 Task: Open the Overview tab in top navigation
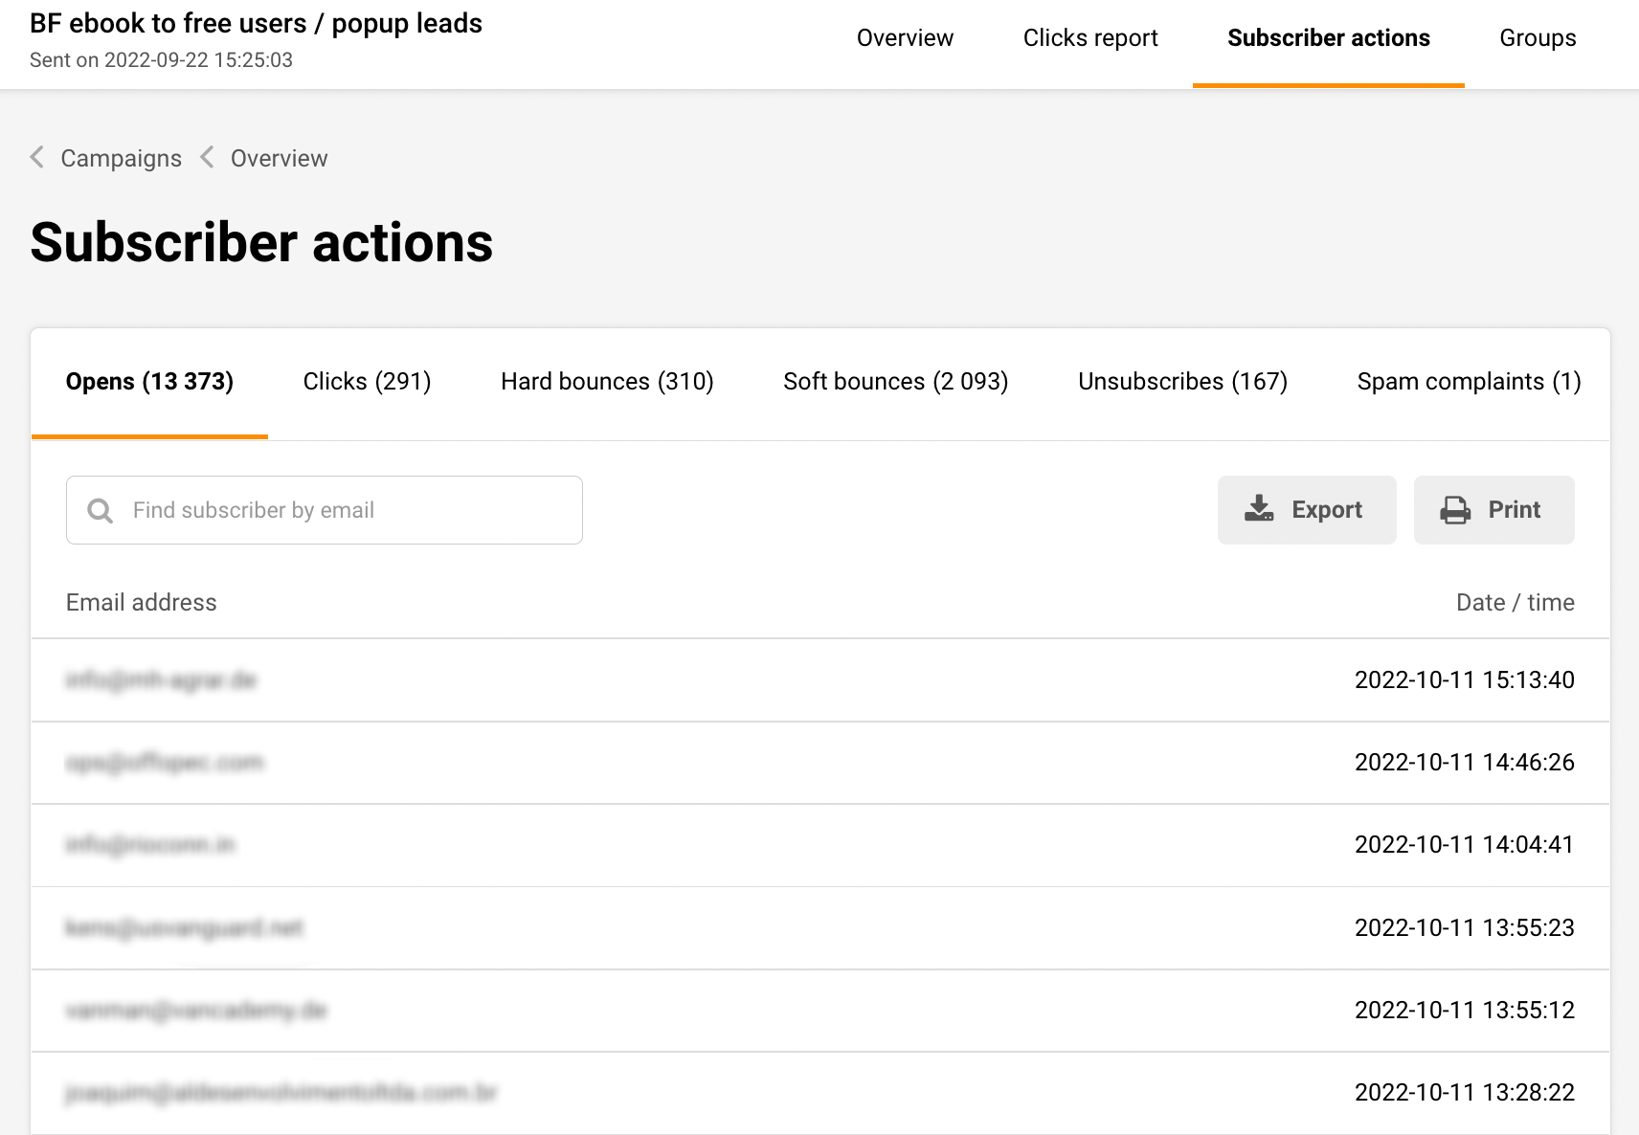click(904, 38)
